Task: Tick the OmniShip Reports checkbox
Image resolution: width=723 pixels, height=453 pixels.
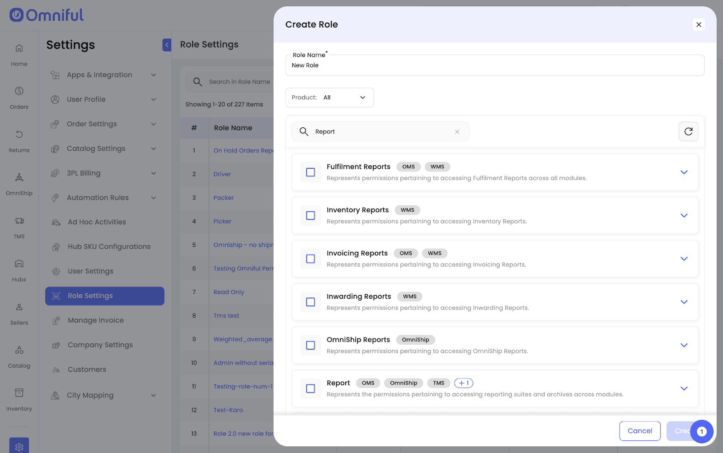Action: [310, 345]
